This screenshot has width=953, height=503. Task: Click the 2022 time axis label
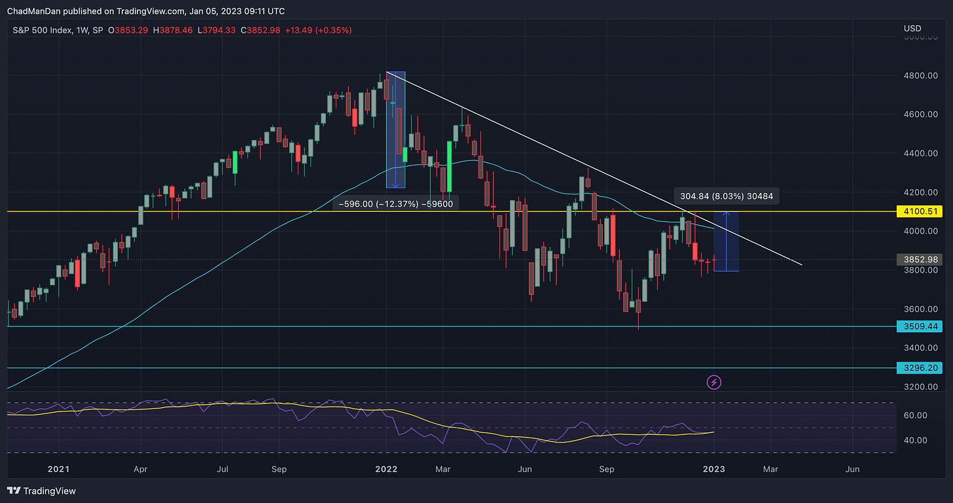click(x=386, y=469)
